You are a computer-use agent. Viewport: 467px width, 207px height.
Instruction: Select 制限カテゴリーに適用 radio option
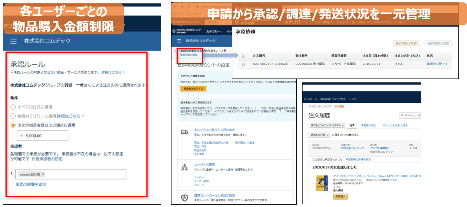[x=13, y=116]
